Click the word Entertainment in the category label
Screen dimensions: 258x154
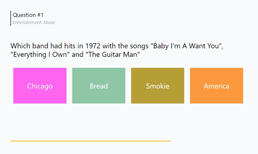(x=27, y=23)
